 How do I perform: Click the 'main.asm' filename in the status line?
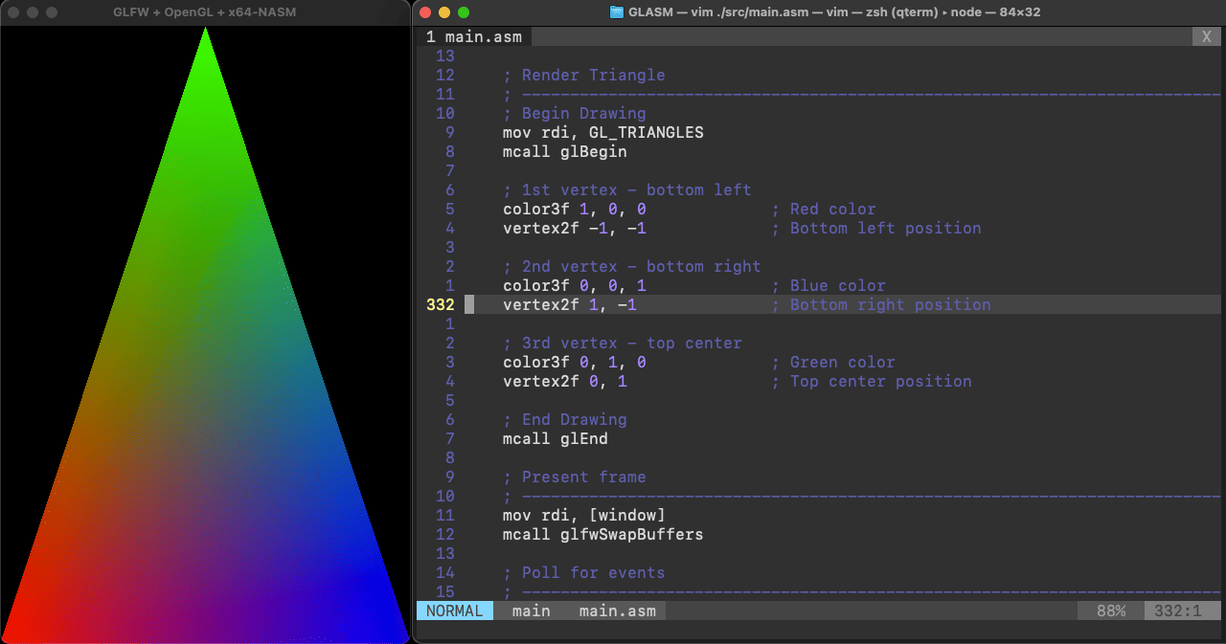point(618,611)
